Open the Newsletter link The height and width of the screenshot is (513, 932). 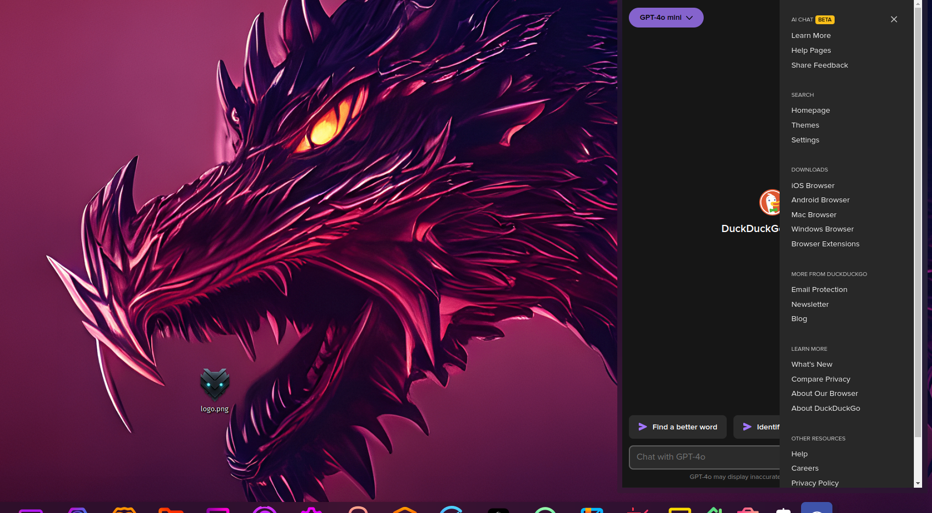pyautogui.click(x=810, y=305)
